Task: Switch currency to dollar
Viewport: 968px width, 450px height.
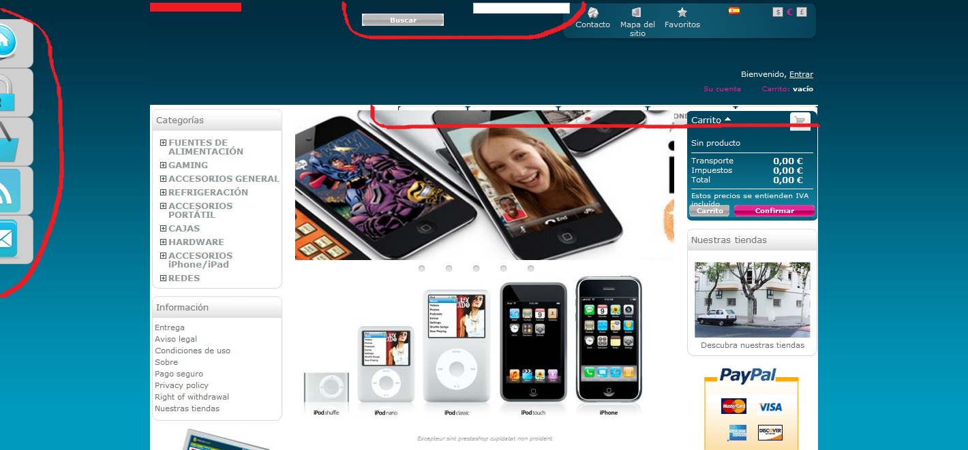Action: click(778, 12)
